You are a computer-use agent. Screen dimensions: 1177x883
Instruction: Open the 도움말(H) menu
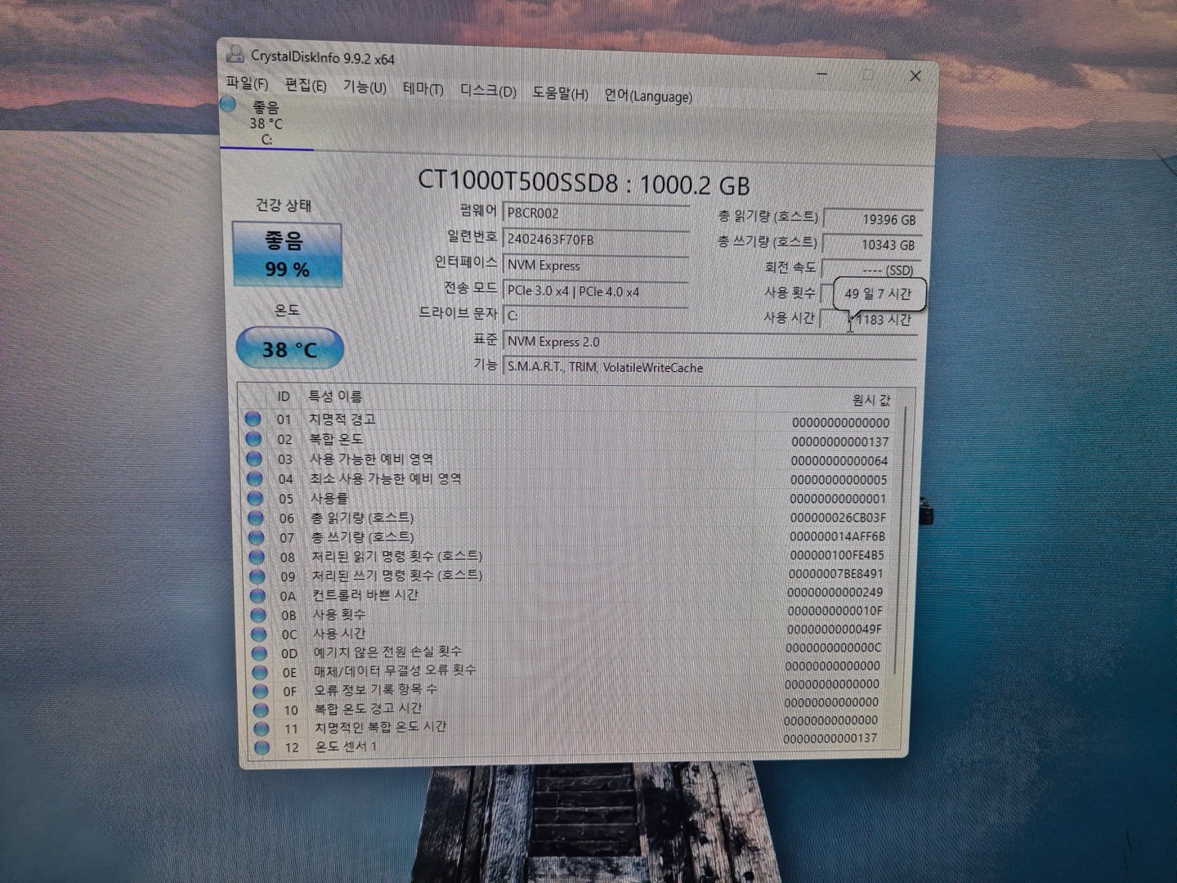click(560, 93)
